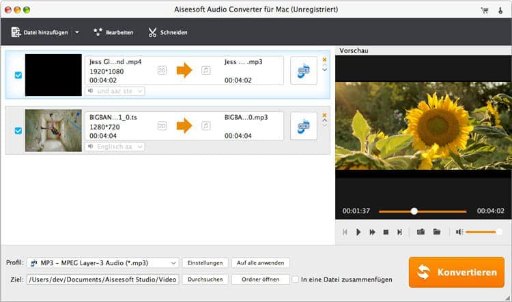The image size is (512, 302).
Task: Take a snapshot with the camera icon
Action: tap(421, 232)
